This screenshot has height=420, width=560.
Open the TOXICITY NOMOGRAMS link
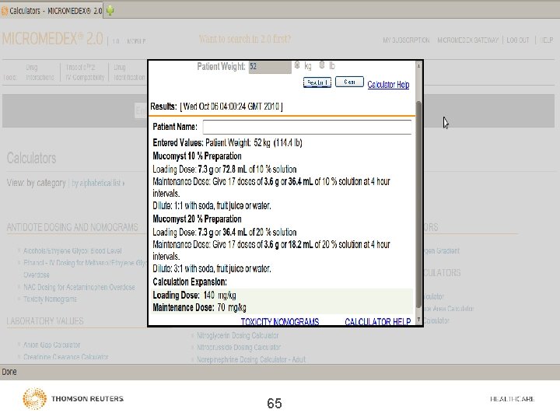click(x=280, y=322)
